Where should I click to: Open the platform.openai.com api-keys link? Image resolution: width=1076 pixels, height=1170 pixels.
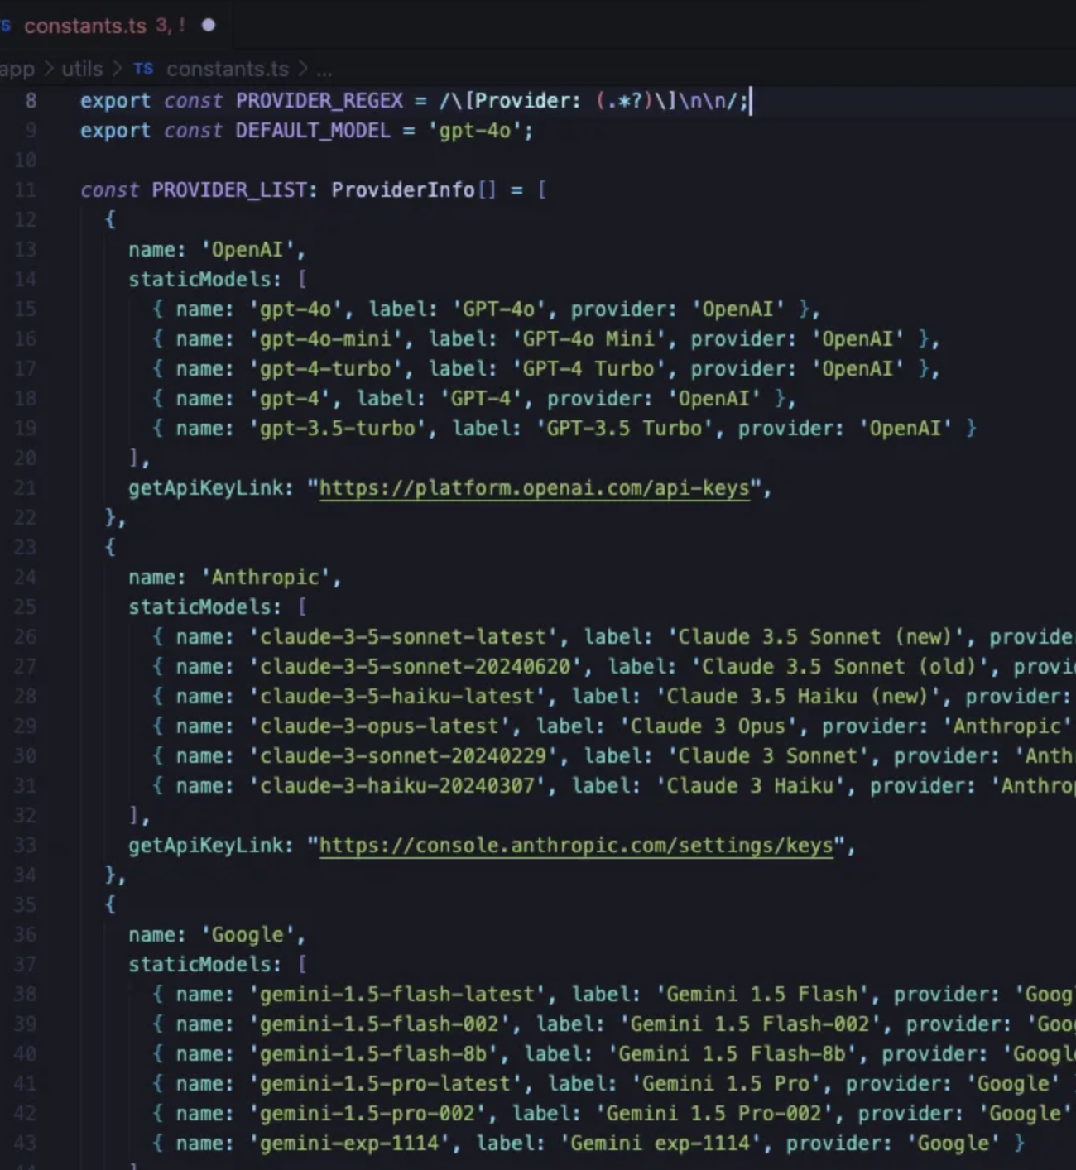tap(534, 488)
